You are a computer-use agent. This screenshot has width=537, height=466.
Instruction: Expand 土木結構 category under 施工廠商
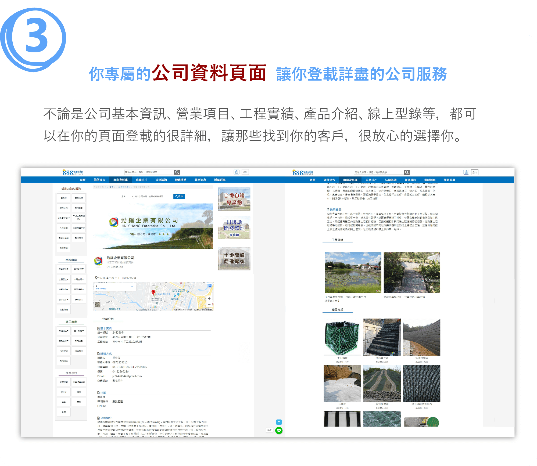pyautogui.click(x=79, y=331)
